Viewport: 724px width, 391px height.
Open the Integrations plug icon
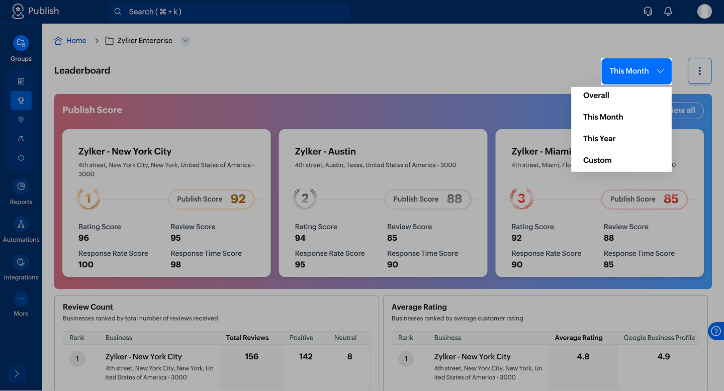(21, 262)
